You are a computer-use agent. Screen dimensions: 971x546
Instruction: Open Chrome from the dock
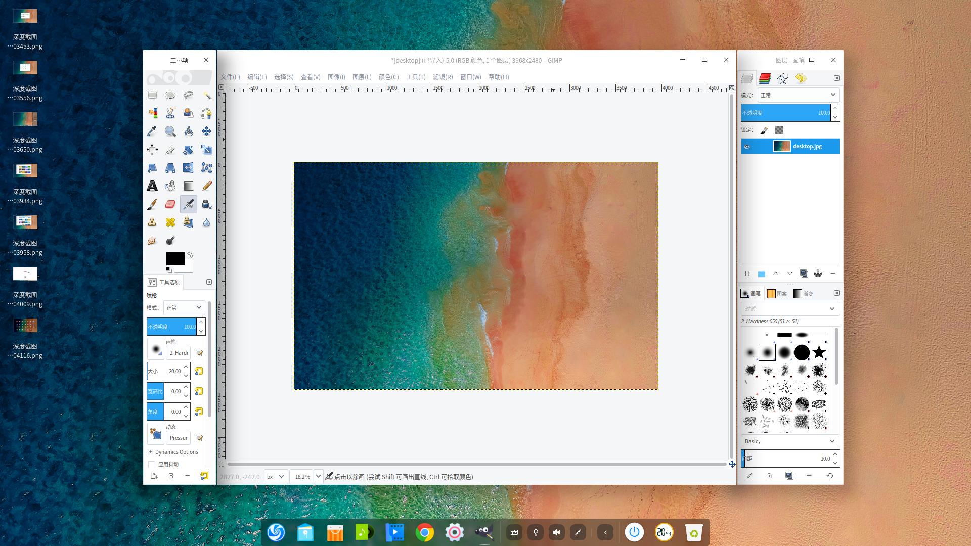point(424,532)
